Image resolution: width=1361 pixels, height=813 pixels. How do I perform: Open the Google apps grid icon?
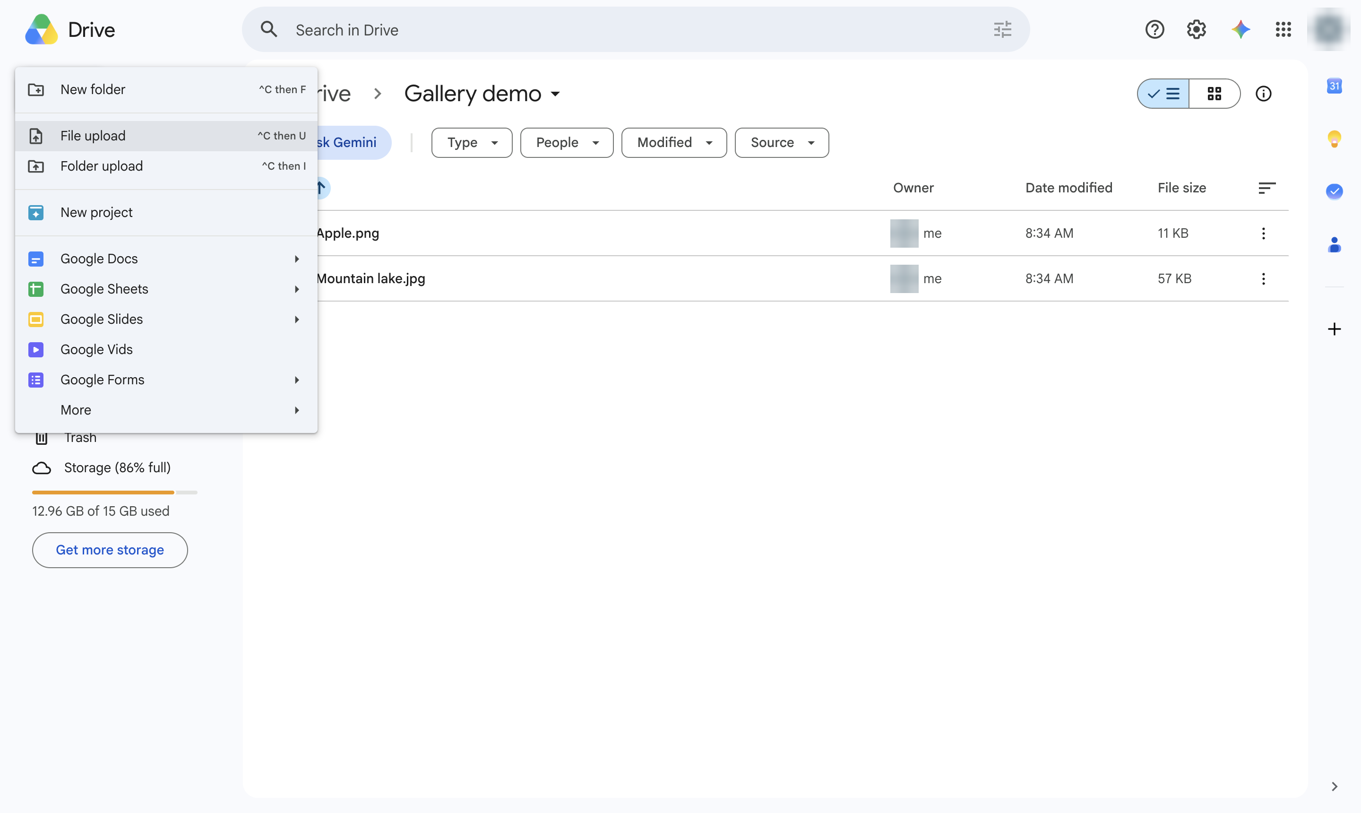pyautogui.click(x=1283, y=30)
